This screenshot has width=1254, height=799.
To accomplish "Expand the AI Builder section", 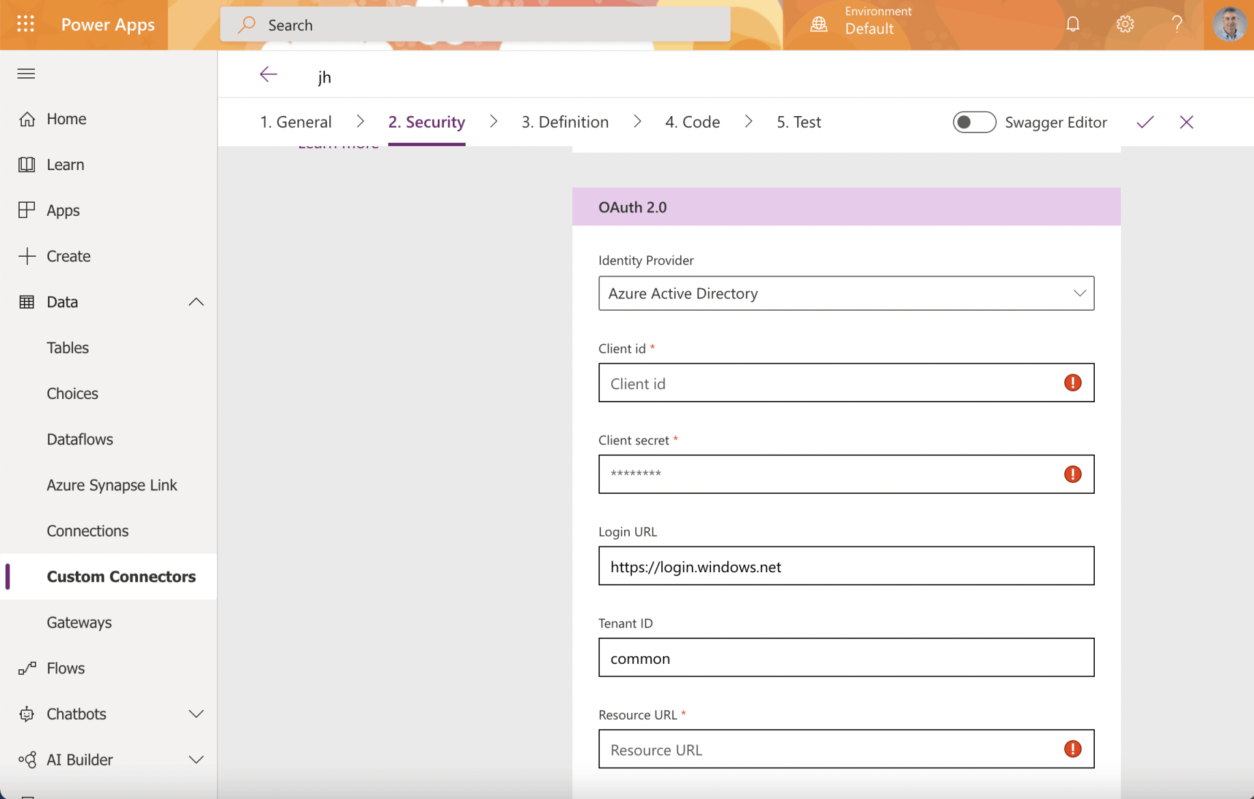I will point(196,759).
